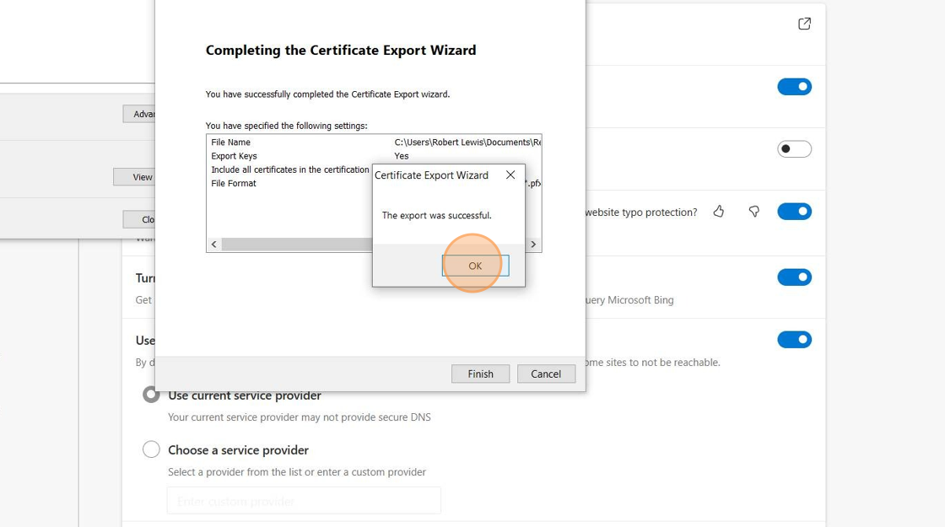Click OK in the export successful dialog
Image resolution: width=945 pixels, height=527 pixels.
click(475, 266)
